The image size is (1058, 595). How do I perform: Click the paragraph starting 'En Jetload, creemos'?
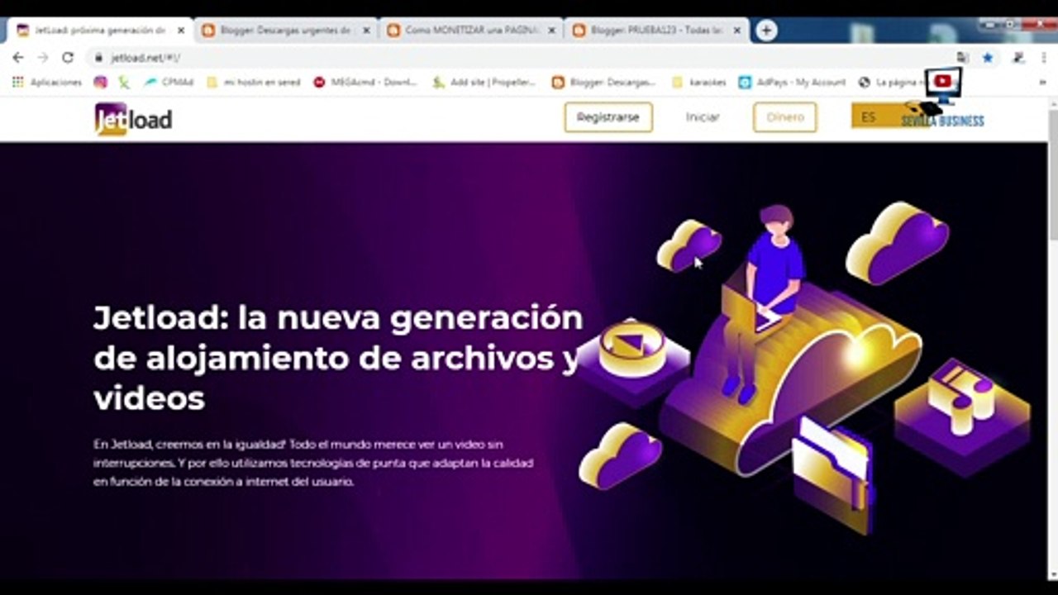[x=313, y=463]
